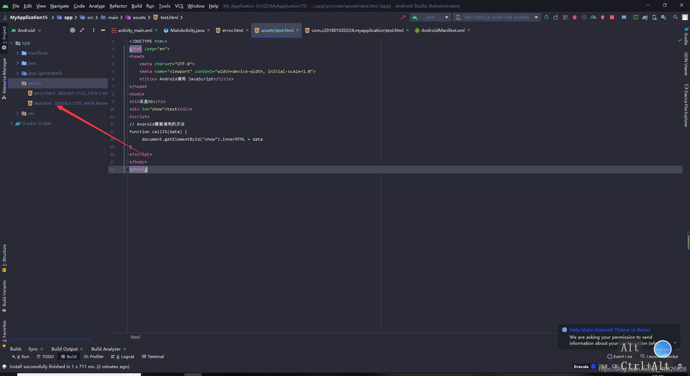Expand the java folder

tap(18, 63)
